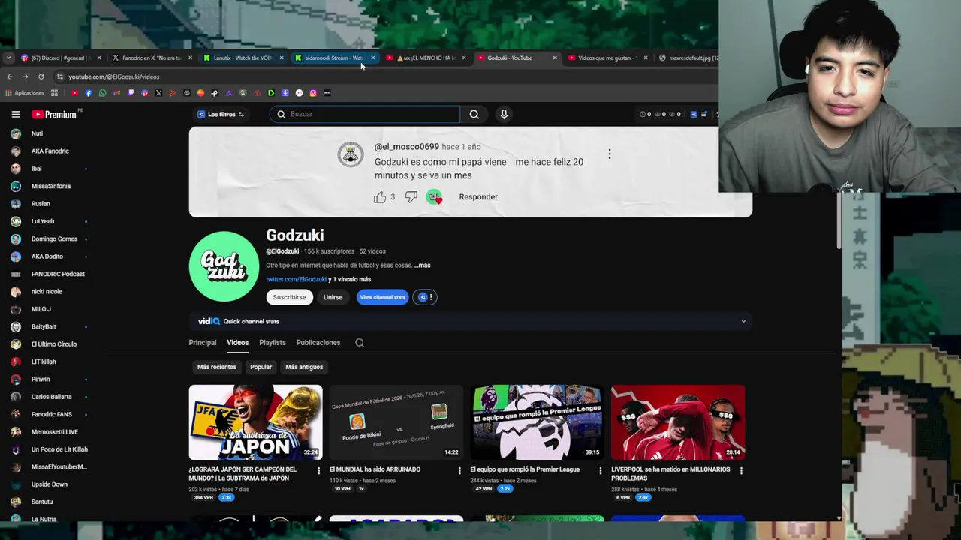
Task: Switch to the Playlists tab
Action: click(x=273, y=343)
